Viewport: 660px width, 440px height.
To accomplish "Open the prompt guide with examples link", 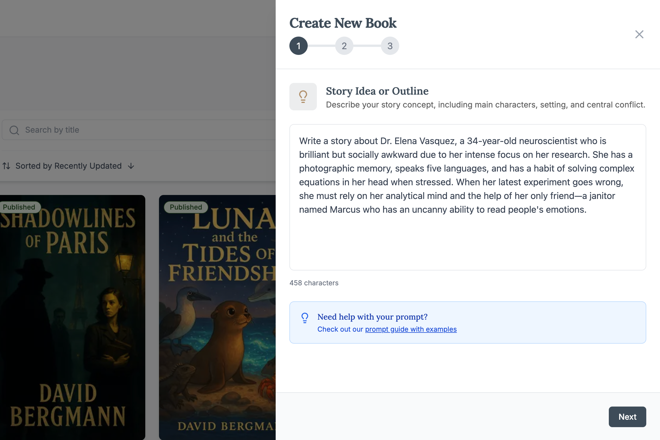I will (411, 329).
